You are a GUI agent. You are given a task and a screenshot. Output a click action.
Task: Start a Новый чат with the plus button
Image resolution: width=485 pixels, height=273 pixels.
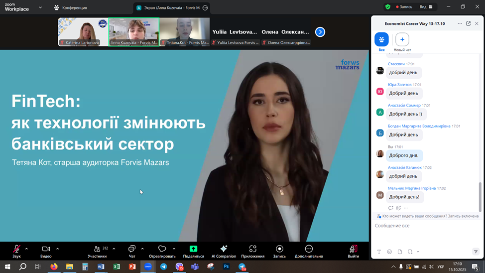pos(402,40)
